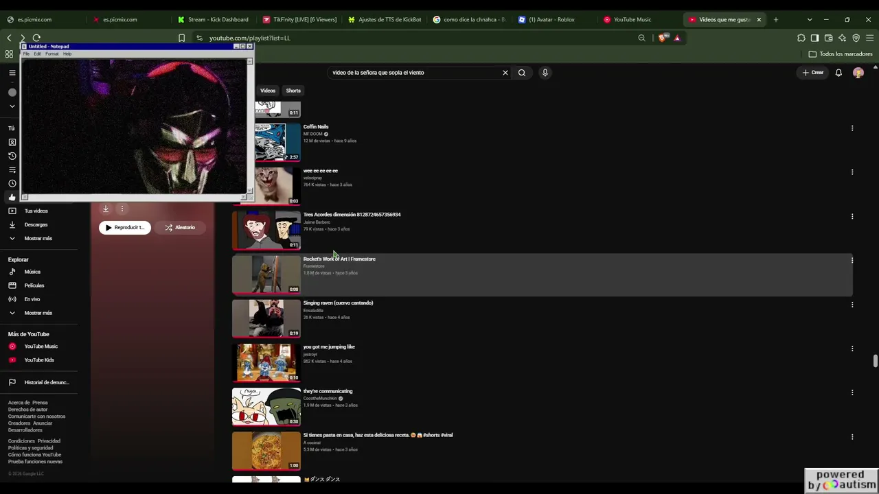Open the apps grid icon in the bookmarks bar
Image resolution: width=879 pixels, height=494 pixels.
click(9, 54)
